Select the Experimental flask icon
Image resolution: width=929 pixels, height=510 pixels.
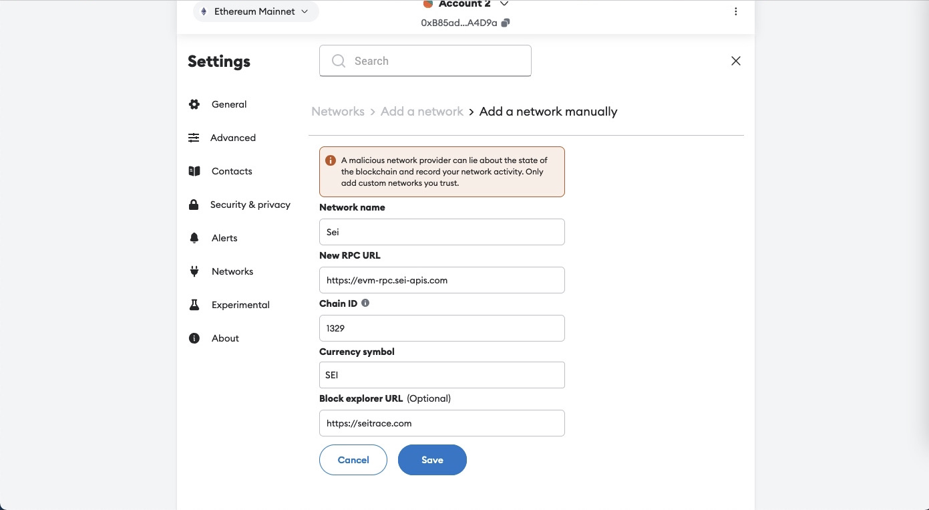194,305
